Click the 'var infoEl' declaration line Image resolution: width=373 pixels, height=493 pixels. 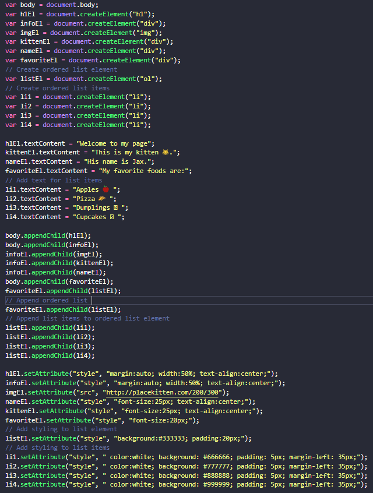coord(86,23)
